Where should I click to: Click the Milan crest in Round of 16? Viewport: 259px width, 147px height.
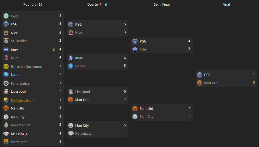coord(6,58)
